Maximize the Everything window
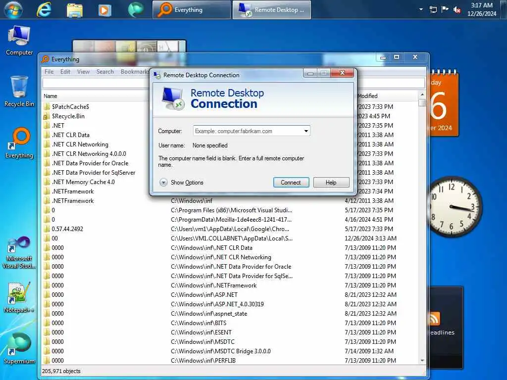 tap(397, 57)
